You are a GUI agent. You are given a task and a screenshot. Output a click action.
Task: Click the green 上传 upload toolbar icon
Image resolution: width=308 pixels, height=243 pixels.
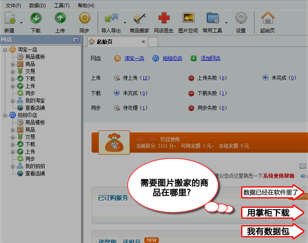tap(60, 18)
